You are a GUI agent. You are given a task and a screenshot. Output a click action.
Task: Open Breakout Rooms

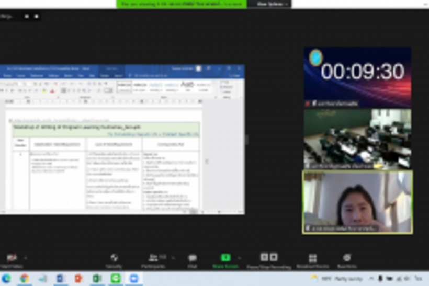point(313,260)
